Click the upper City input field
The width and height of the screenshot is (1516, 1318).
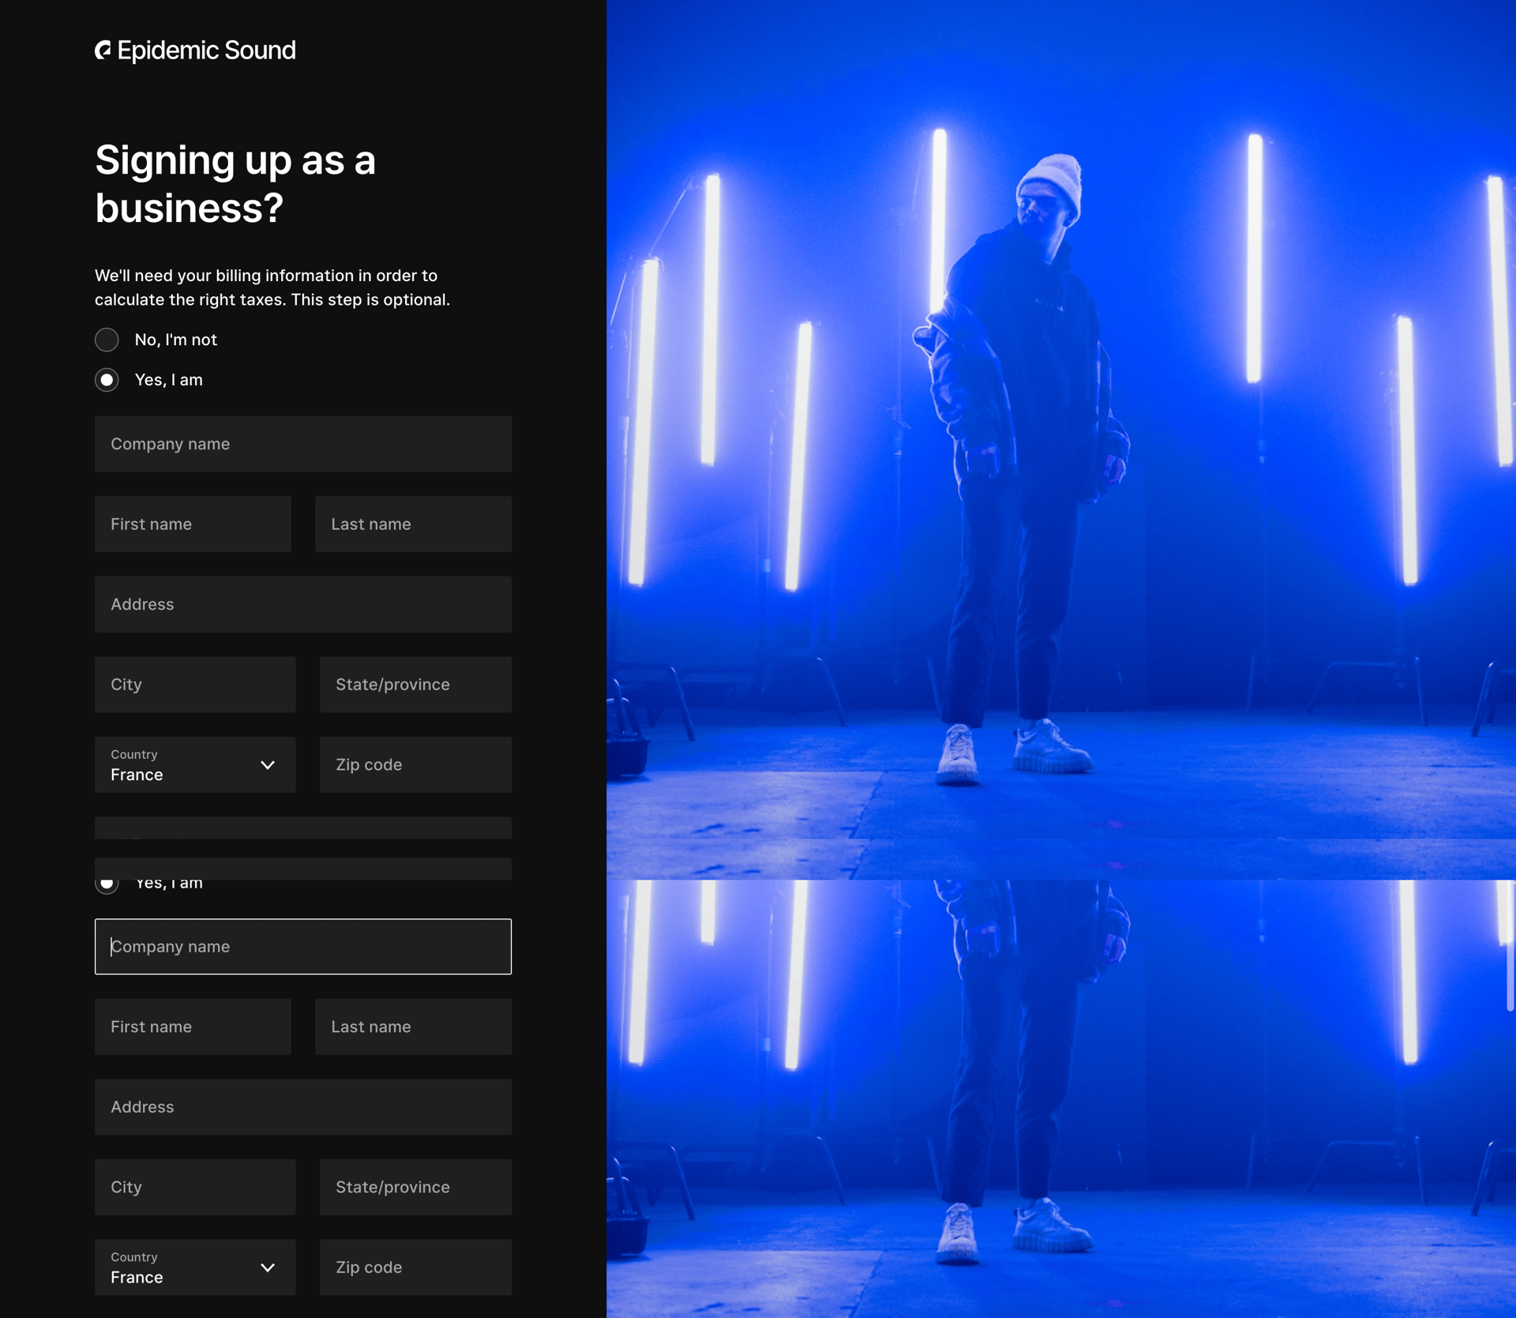(195, 685)
